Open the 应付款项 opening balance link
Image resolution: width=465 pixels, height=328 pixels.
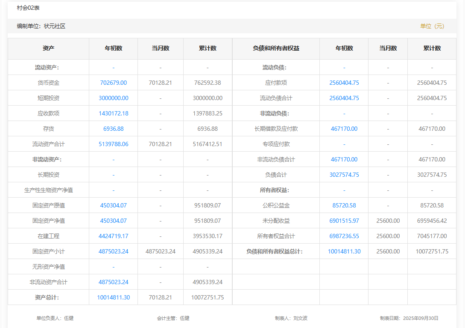coord(344,83)
